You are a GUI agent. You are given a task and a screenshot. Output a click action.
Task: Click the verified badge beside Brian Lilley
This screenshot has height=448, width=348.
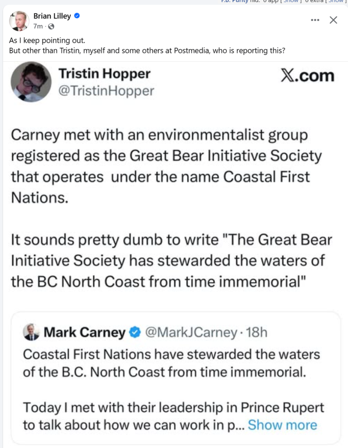click(x=77, y=16)
